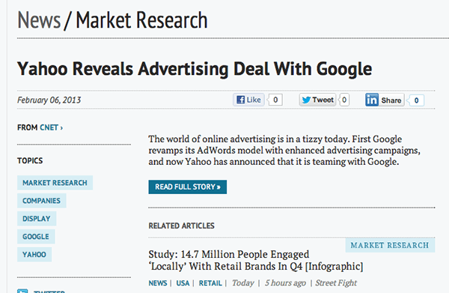Screen dimensions: 449x293
Task: Click the Twitter Tweet button
Action: [317, 100]
